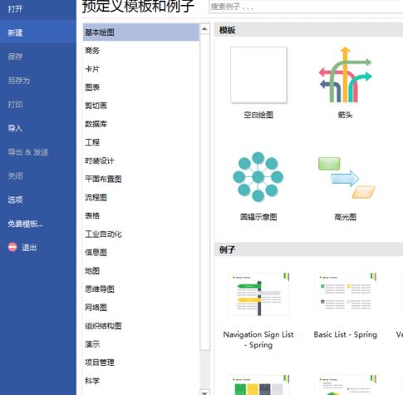Select the 信息图 category
Image resolution: width=403 pixels, height=395 pixels.
coord(141,253)
